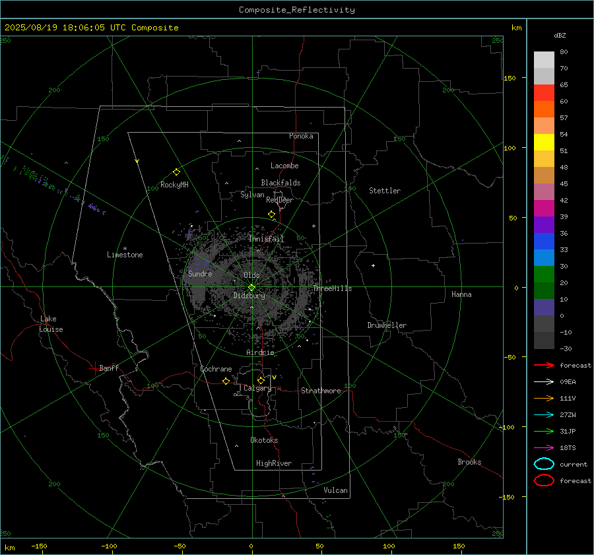This screenshot has width=594, height=555.
Task: Pick the magenta 42–39 dBZ color swatch
Action: 544,209
